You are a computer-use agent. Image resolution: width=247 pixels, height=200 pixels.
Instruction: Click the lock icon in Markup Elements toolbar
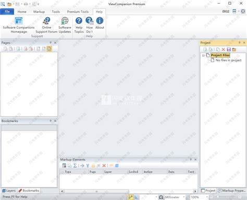coord(93,166)
